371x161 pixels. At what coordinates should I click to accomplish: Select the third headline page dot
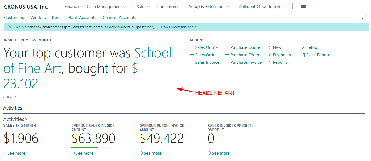[11, 97]
